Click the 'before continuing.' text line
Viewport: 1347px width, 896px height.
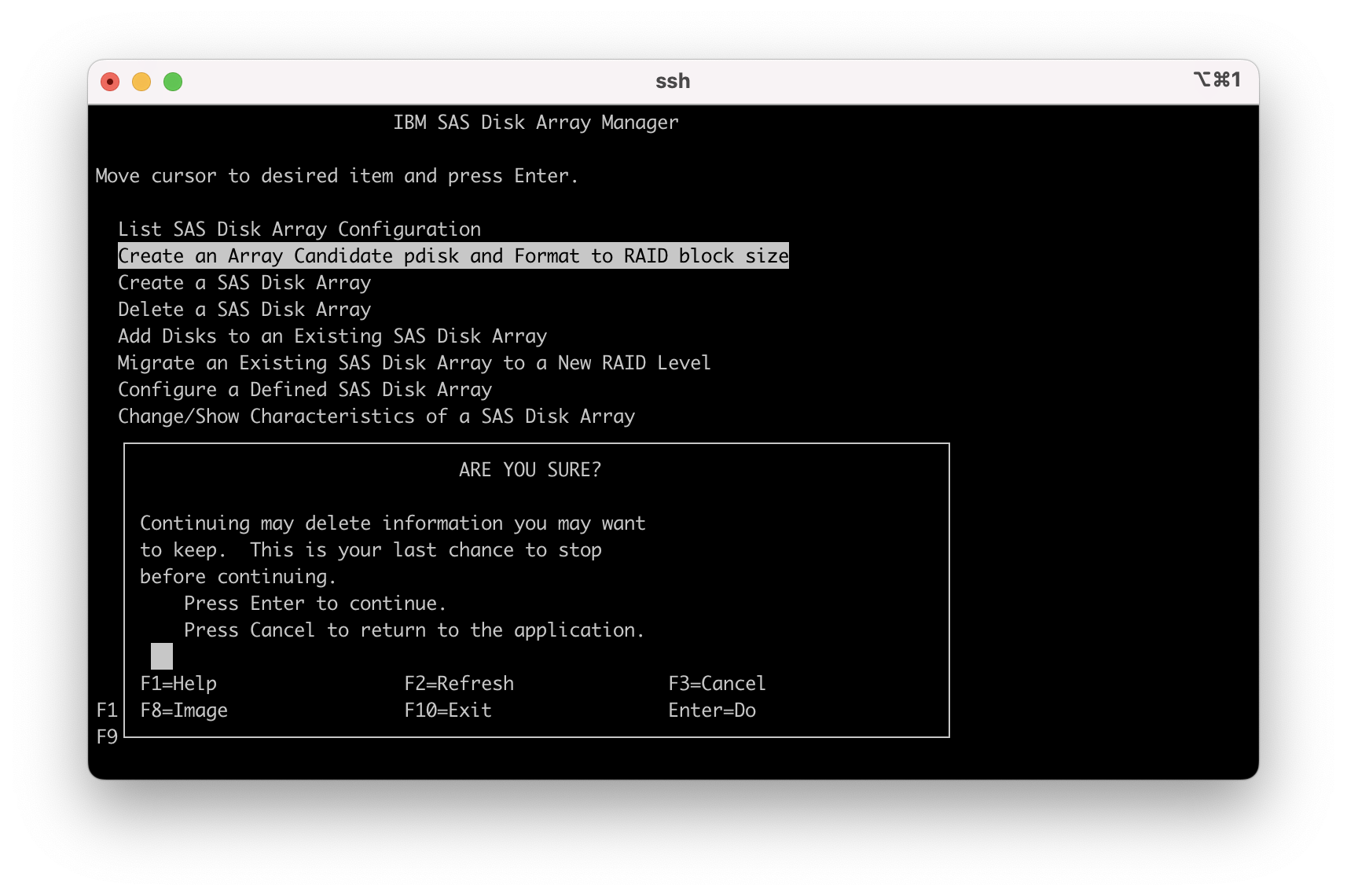(238, 577)
